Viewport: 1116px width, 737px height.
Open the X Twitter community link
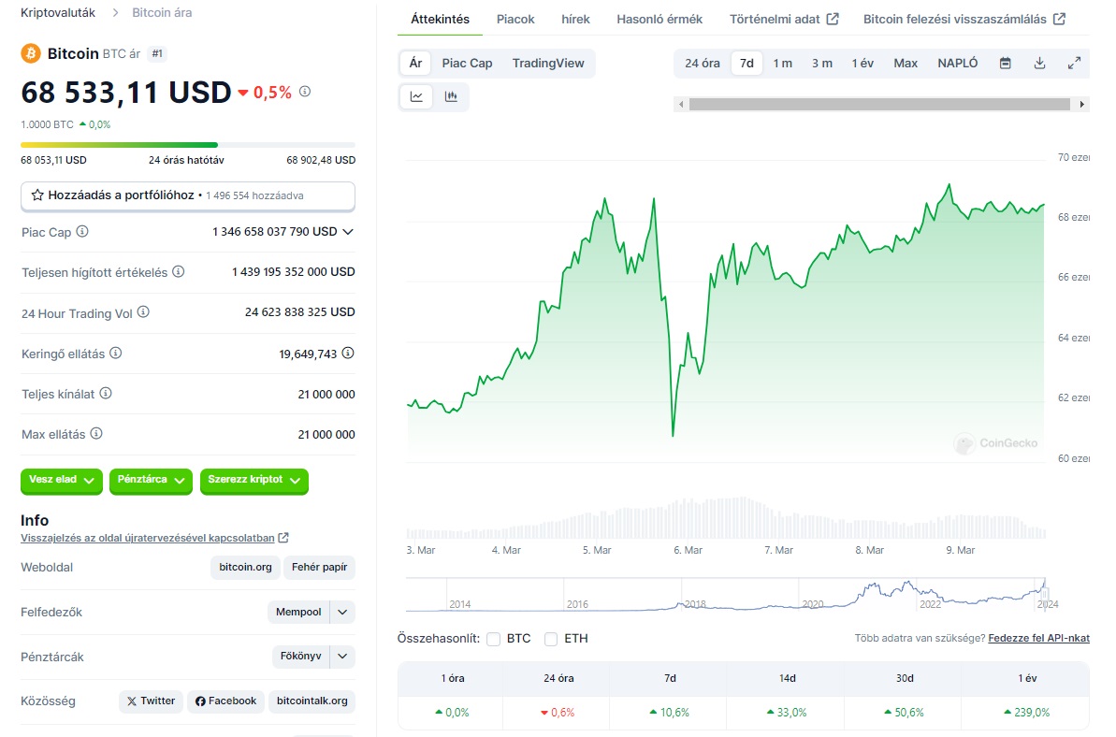(151, 701)
